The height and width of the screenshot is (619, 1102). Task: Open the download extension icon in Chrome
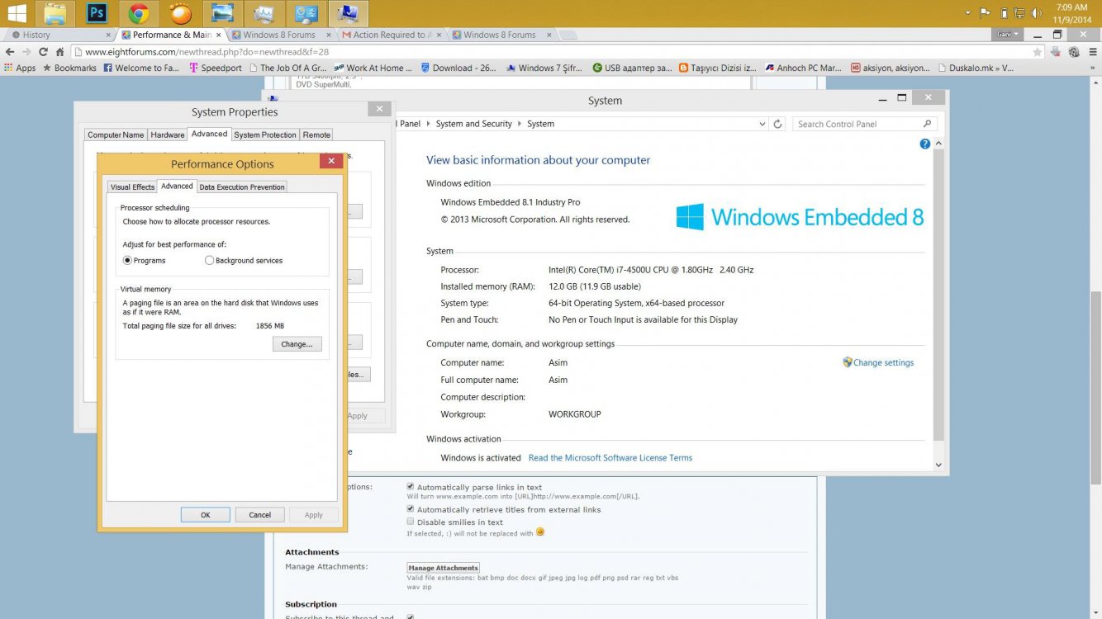click(1057, 51)
